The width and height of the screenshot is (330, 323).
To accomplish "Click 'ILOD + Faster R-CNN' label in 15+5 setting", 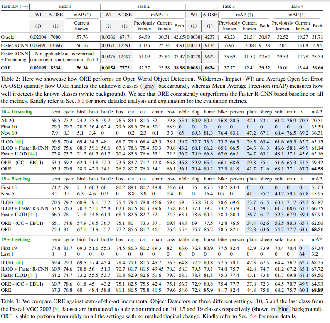I will point(25,208).
